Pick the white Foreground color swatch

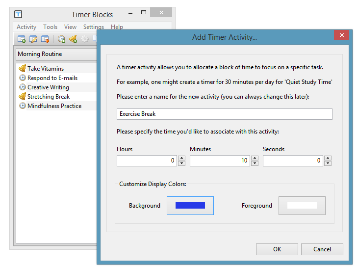pyautogui.click(x=302, y=206)
